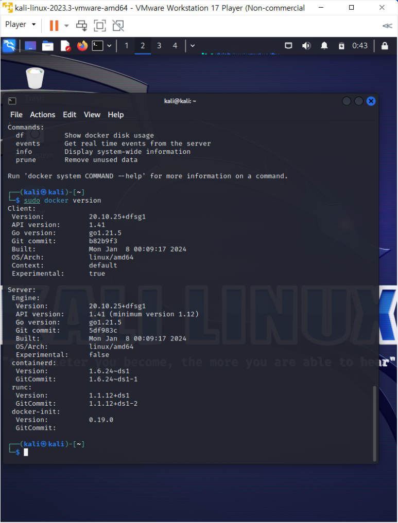398x523 pixels.
Task: Minimize the kali@kali terminal window
Action: pyautogui.click(x=347, y=101)
